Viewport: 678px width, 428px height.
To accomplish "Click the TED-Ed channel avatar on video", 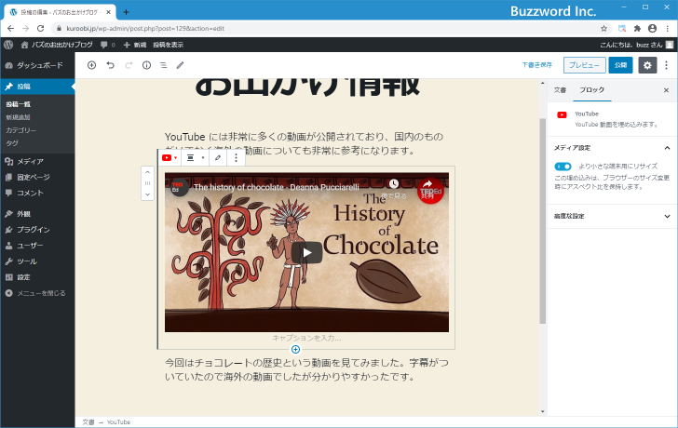I will tap(178, 187).
